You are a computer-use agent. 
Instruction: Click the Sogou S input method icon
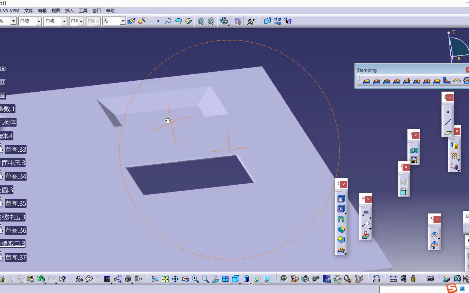[452, 288]
